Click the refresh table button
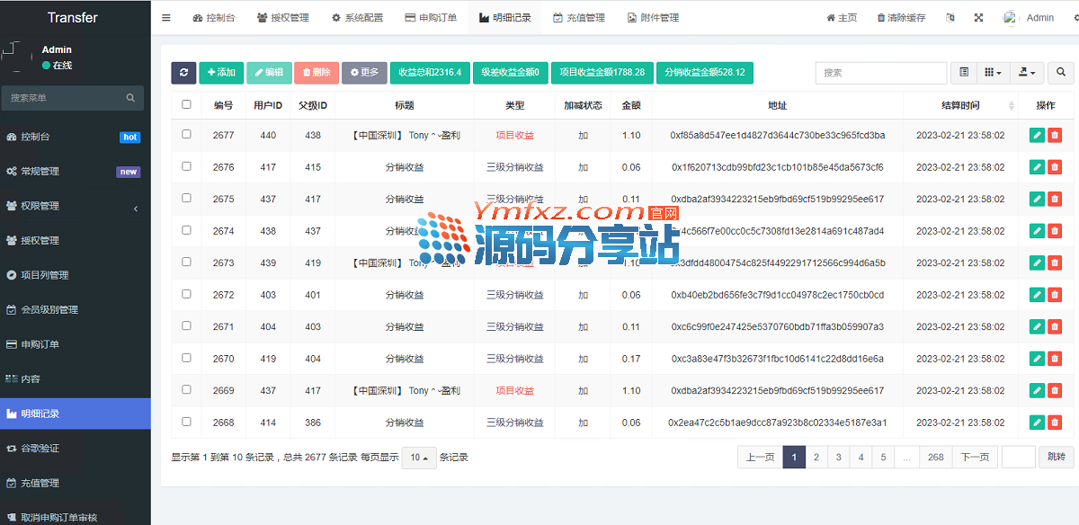Image resolution: width=1079 pixels, height=525 pixels. 183,73
